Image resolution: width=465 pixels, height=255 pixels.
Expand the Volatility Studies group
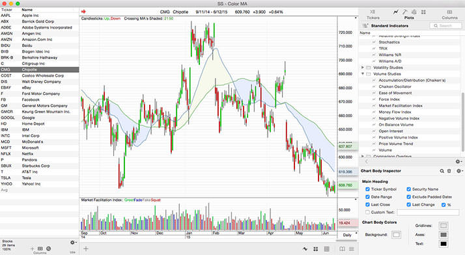tap(362, 68)
